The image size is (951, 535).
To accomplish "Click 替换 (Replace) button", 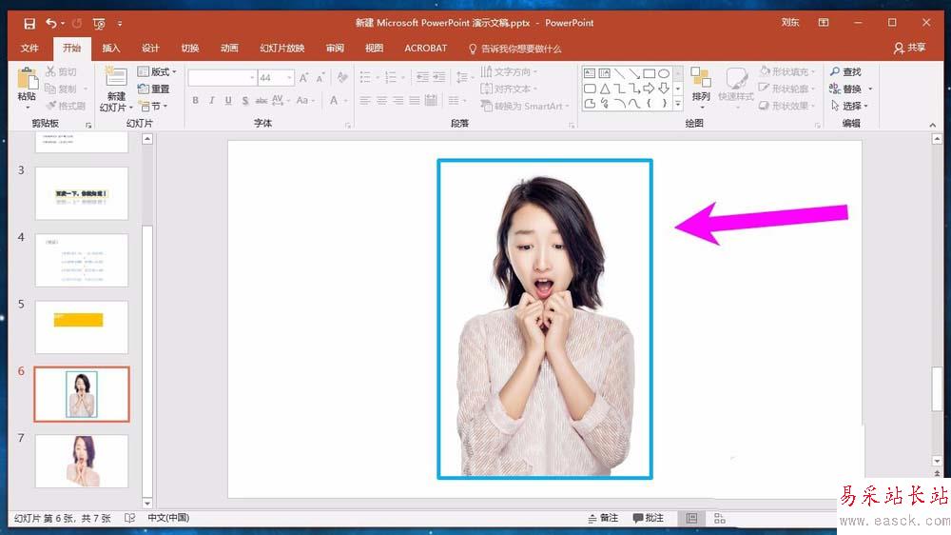I will click(850, 89).
